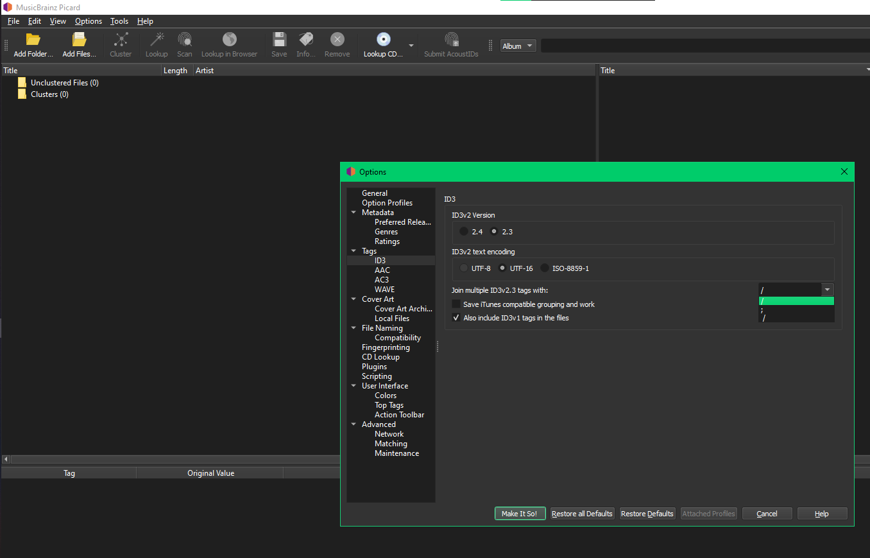
Task: Select Option Profiles in tree
Action: (387, 203)
